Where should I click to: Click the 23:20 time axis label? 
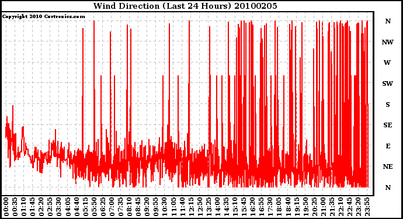(358, 207)
